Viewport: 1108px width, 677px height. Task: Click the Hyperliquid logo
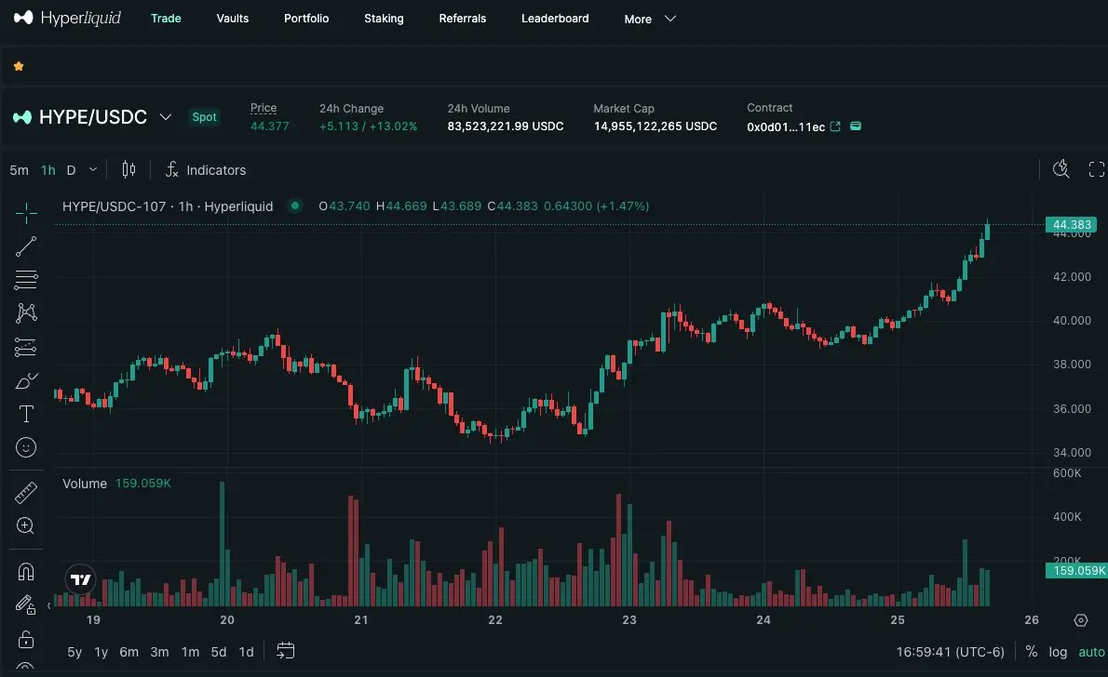click(67, 18)
